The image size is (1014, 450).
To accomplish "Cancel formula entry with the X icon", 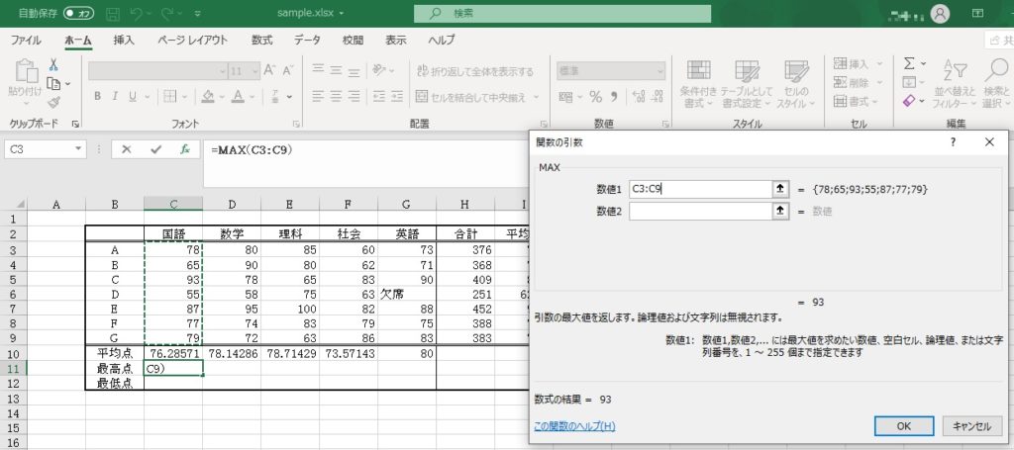I will pyautogui.click(x=126, y=149).
